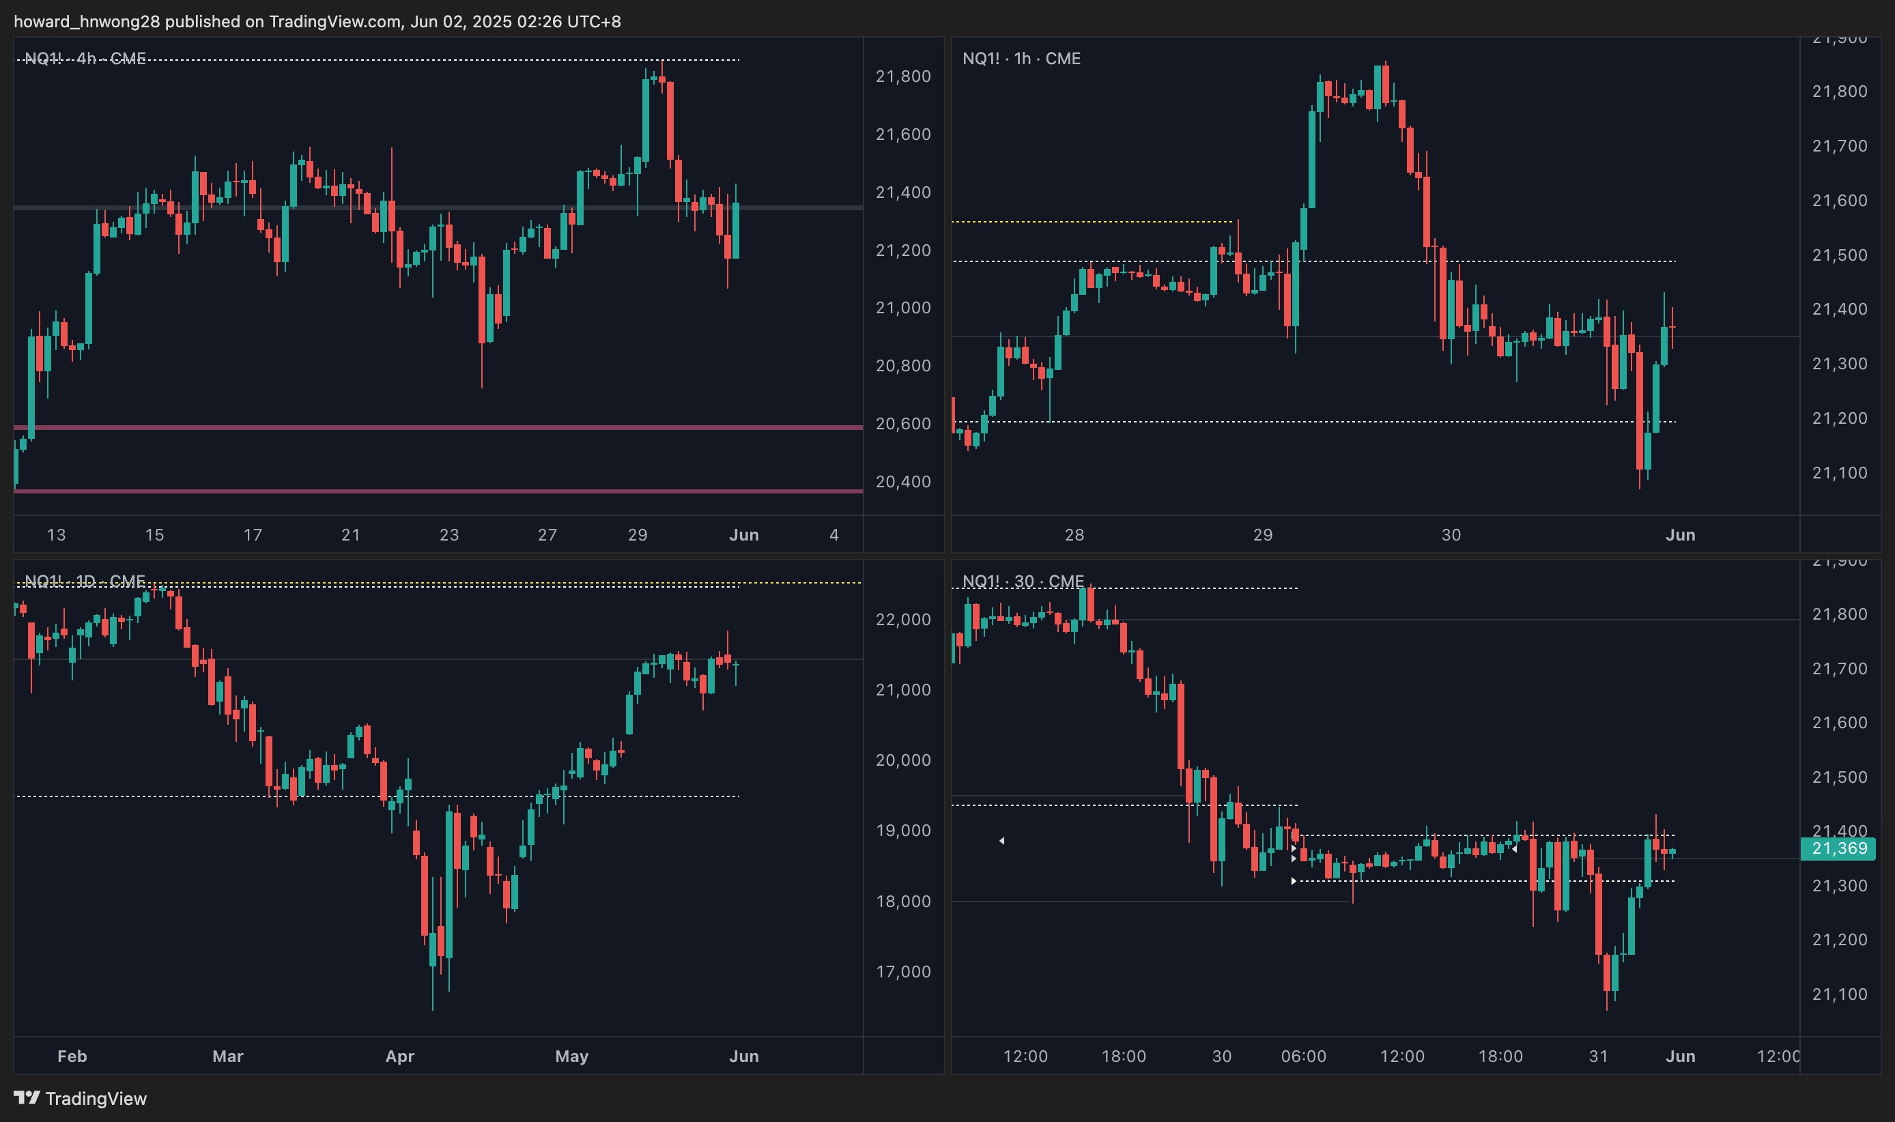Screen dimensions: 1895x1122
Task: Click the upper thick maroon line in 4h chart
Action: tap(438, 427)
